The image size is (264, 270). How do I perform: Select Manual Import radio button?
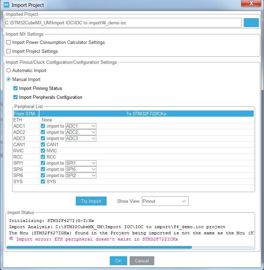click(9, 79)
